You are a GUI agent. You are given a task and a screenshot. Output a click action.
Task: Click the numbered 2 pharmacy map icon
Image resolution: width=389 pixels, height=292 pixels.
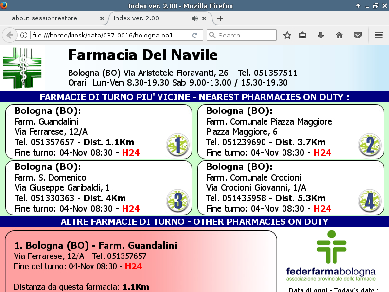pos(370,145)
